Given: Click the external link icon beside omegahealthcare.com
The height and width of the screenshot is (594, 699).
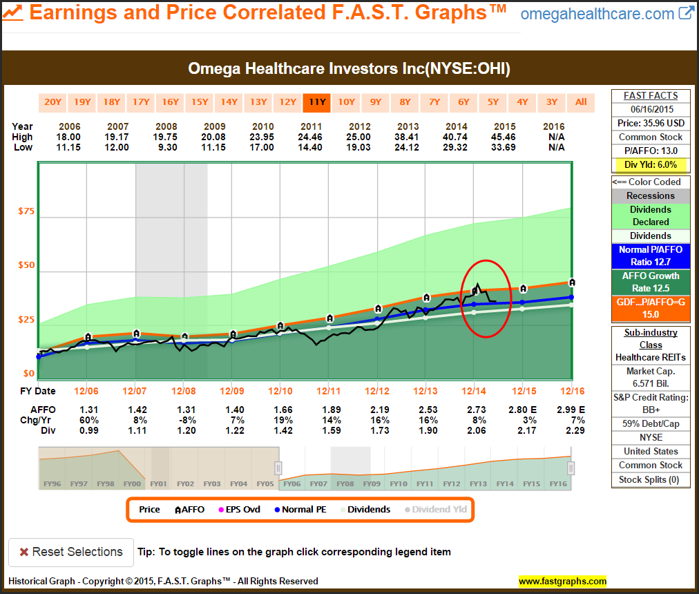Looking at the screenshot, I should [x=686, y=13].
